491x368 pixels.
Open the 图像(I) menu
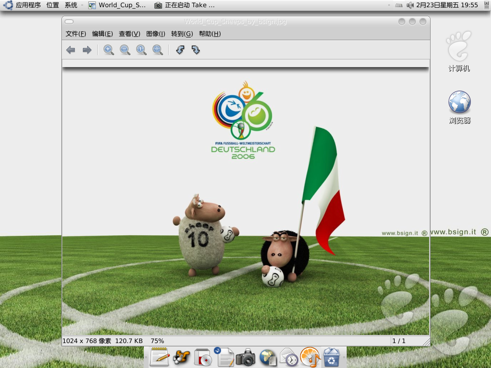click(156, 34)
